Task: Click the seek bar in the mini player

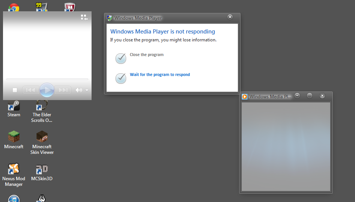Action: [x=47, y=79]
